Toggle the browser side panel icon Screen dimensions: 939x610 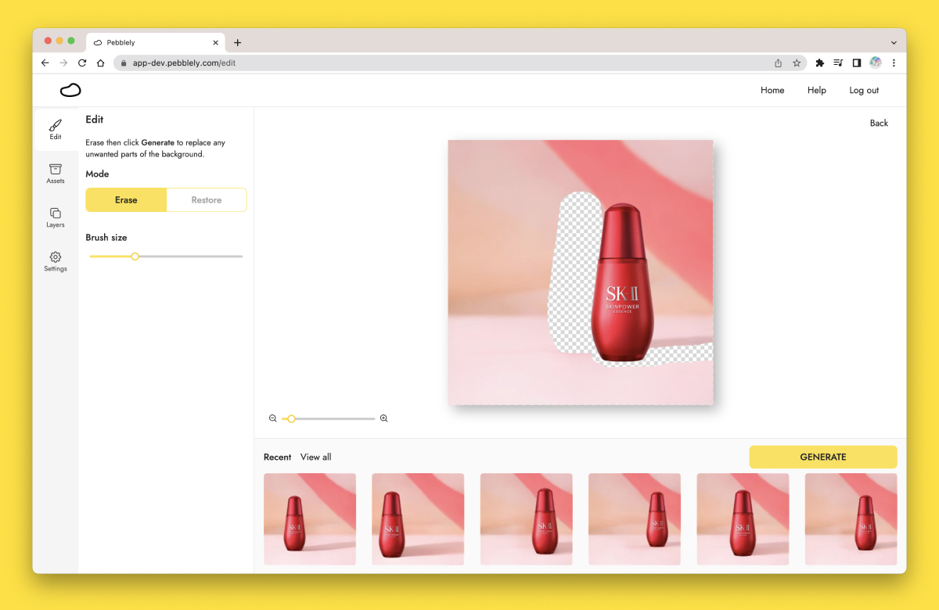point(857,63)
